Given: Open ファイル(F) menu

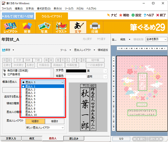Looking at the screenshot, I should (x=7, y=9).
